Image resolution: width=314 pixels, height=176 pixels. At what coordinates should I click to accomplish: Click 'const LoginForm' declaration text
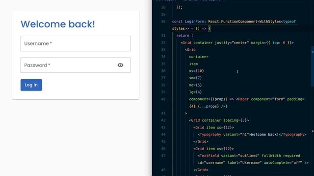pyautogui.click(x=188, y=22)
